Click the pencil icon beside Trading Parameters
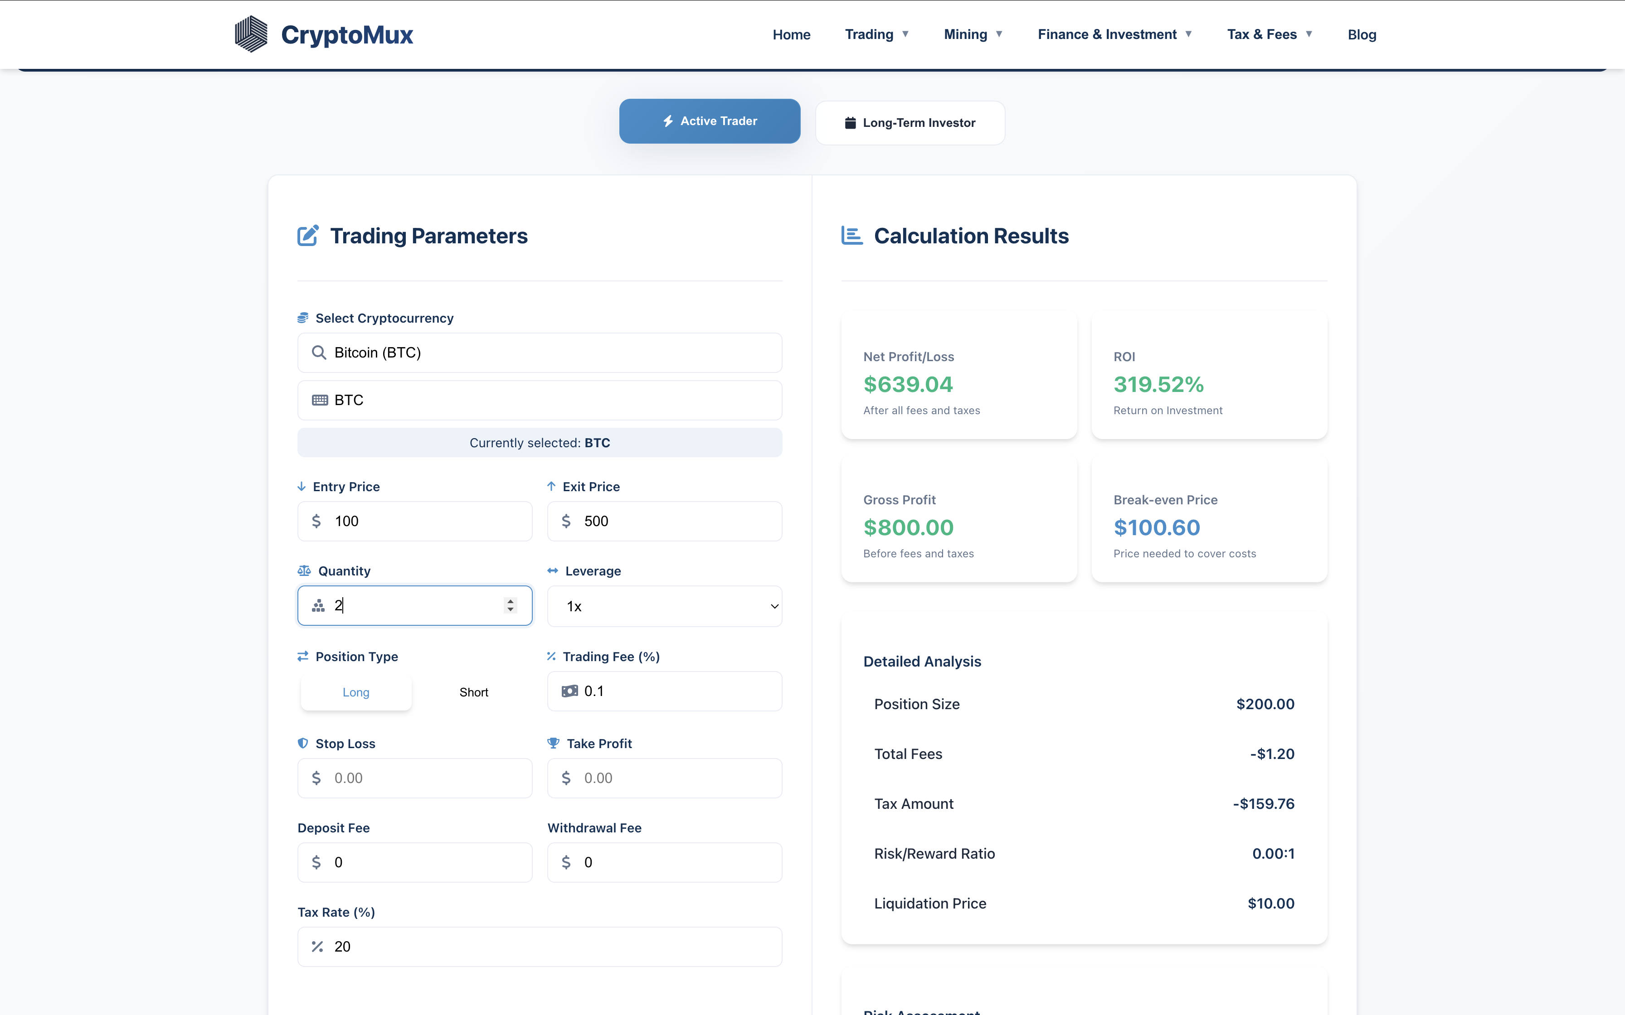The image size is (1625, 1015). [308, 235]
